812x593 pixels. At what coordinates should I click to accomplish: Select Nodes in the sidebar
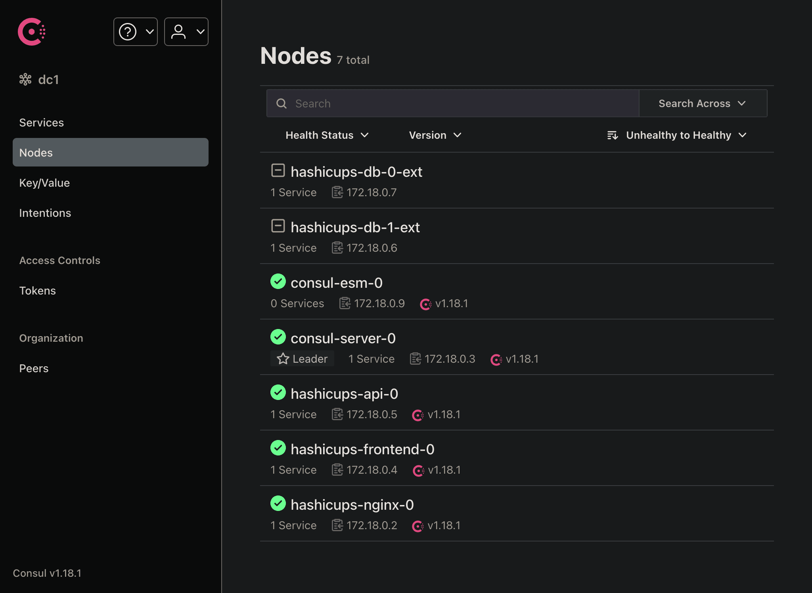pos(111,152)
